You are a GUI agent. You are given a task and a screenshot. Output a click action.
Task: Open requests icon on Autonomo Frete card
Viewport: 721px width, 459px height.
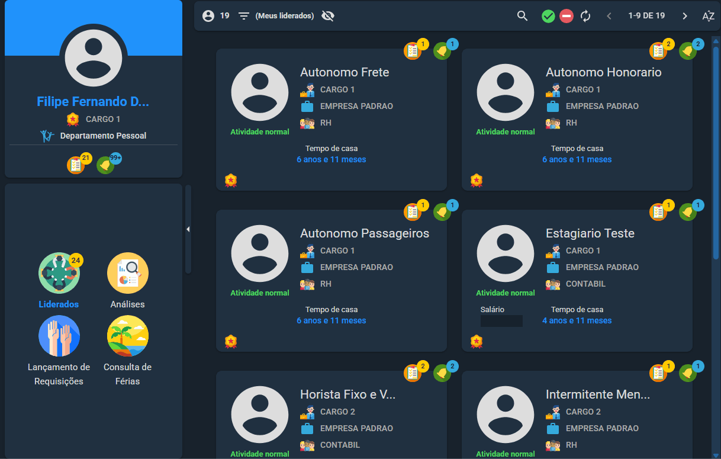tap(413, 51)
